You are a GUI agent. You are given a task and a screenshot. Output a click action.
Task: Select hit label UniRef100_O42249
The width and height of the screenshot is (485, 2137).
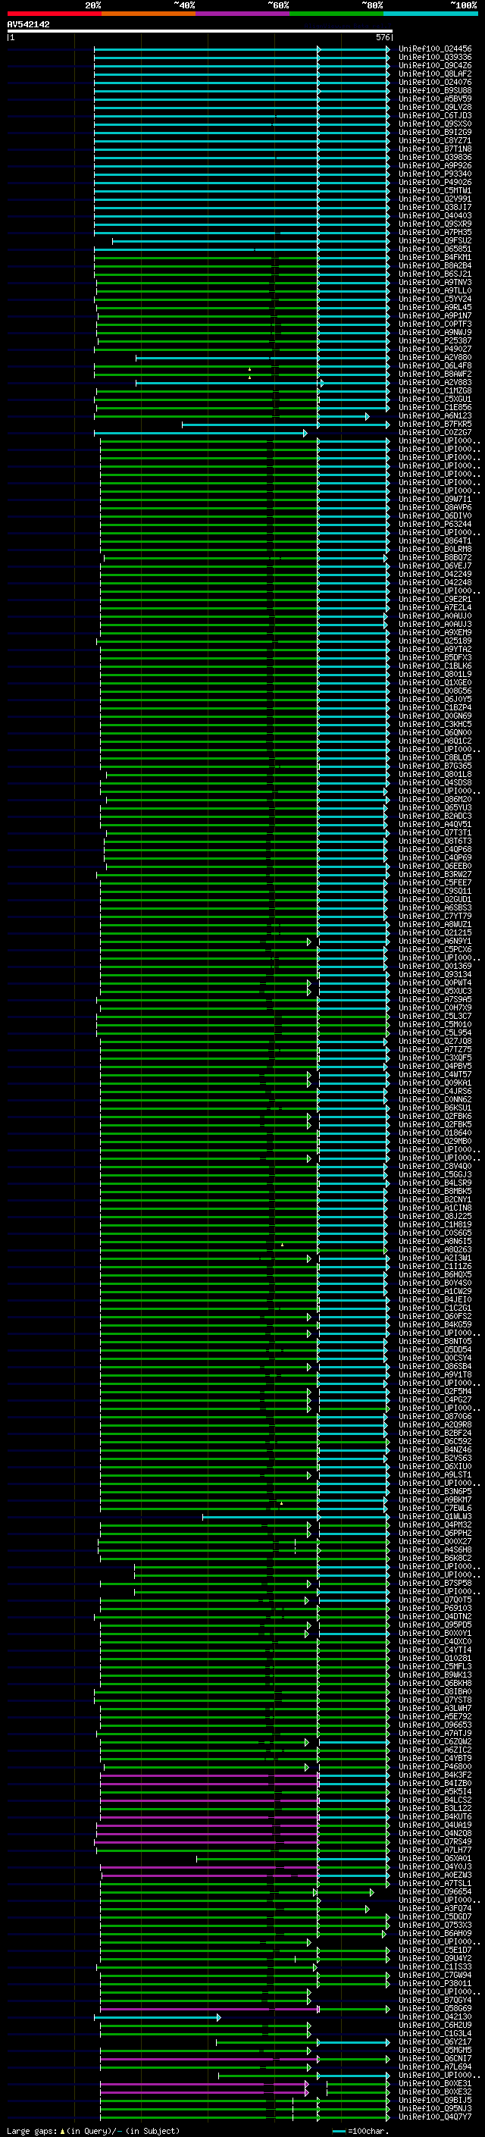[x=435, y=574]
